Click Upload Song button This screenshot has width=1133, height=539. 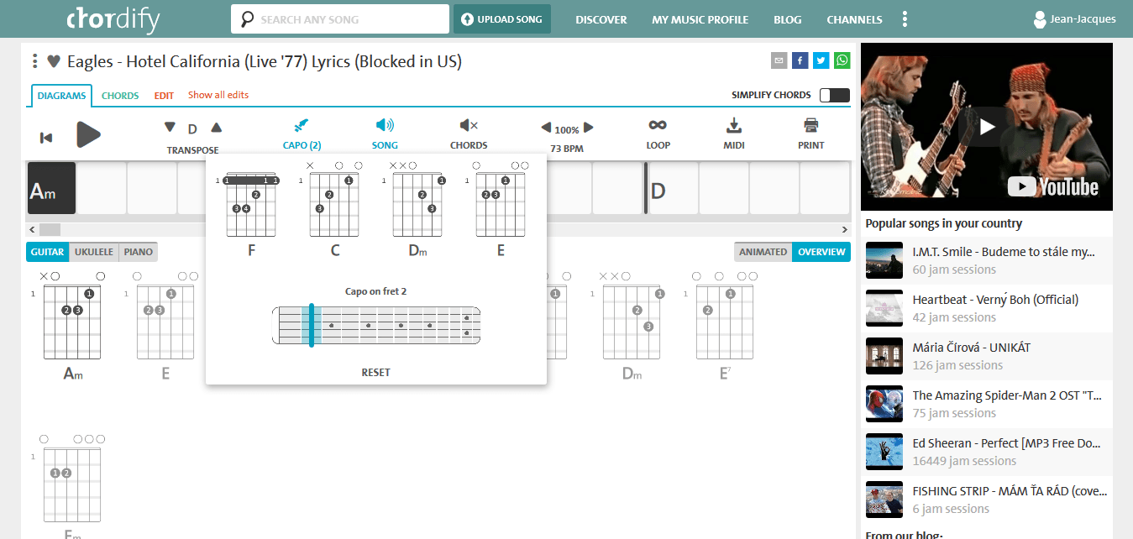(502, 19)
